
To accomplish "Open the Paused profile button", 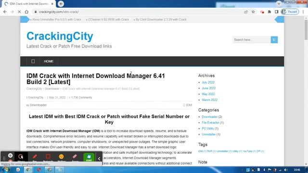I will click(x=290, y=12).
